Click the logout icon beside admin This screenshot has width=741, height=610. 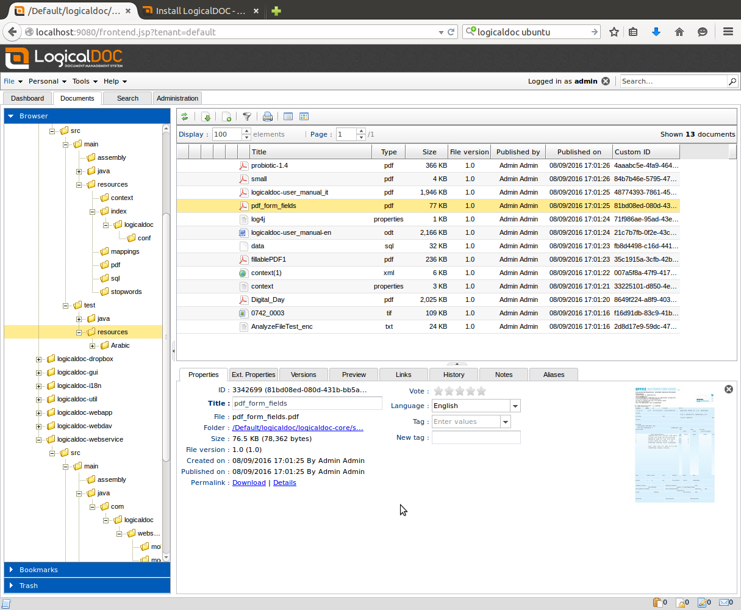tap(606, 81)
